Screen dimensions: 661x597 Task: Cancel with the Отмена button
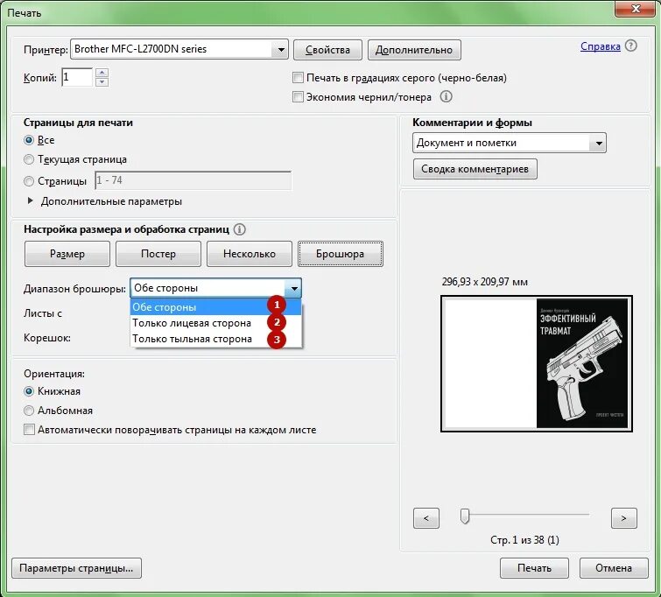point(614,568)
